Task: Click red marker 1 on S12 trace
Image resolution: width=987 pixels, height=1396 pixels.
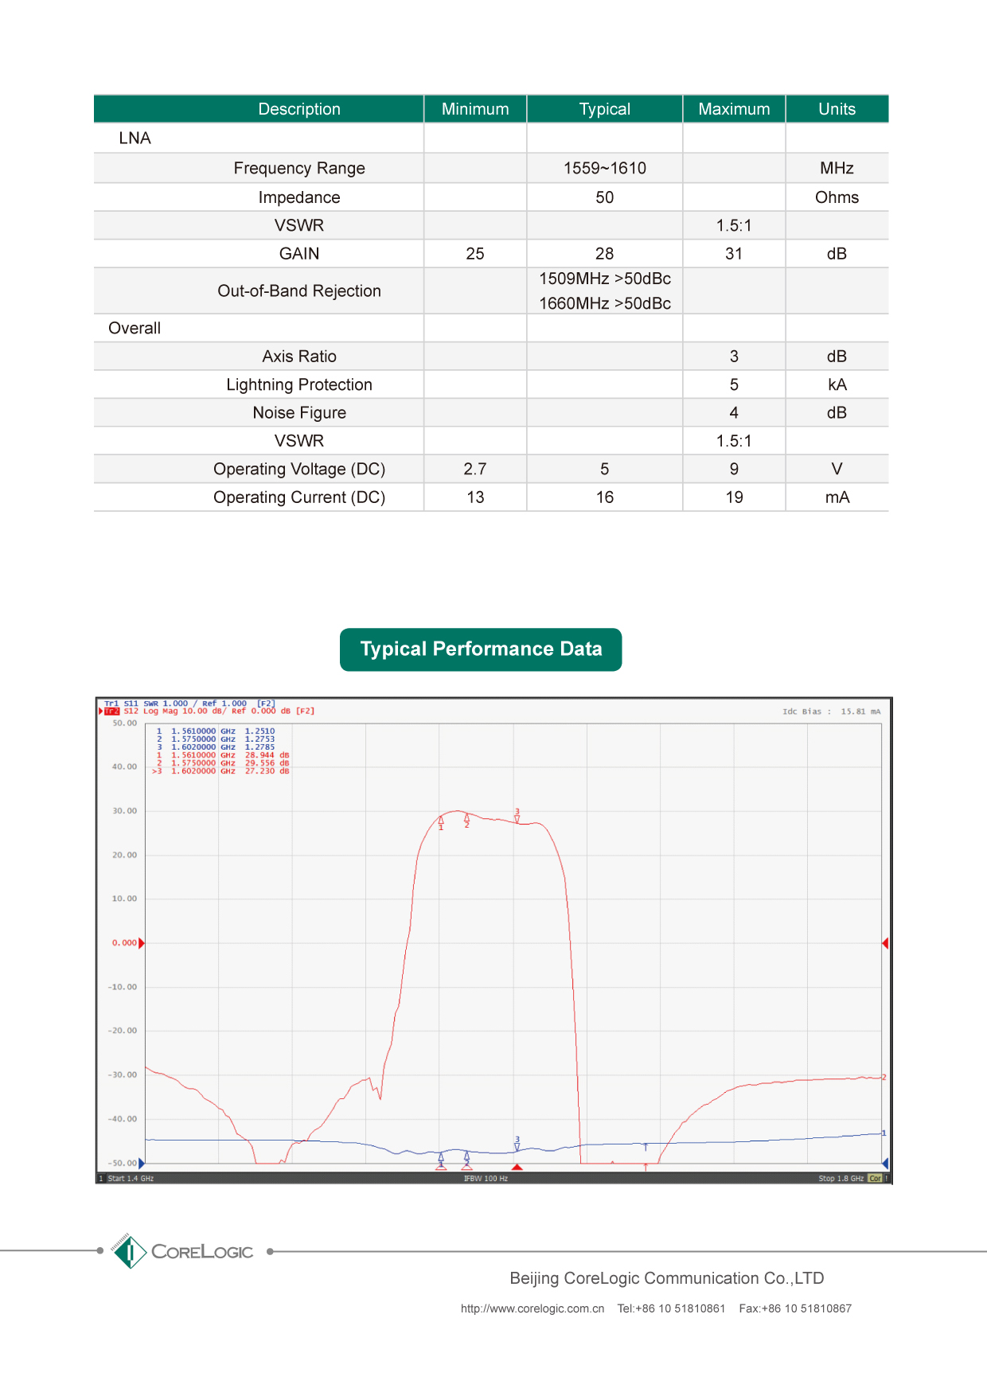Action: pyautogui.click(x=441, y=821)
